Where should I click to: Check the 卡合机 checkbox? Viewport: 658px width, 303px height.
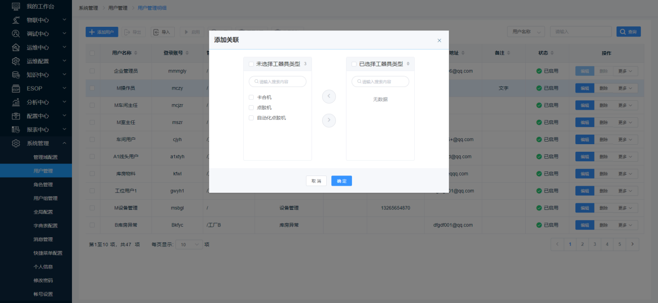tap(251, 97)
